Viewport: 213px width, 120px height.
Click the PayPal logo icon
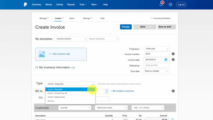[x=25, y=5]
